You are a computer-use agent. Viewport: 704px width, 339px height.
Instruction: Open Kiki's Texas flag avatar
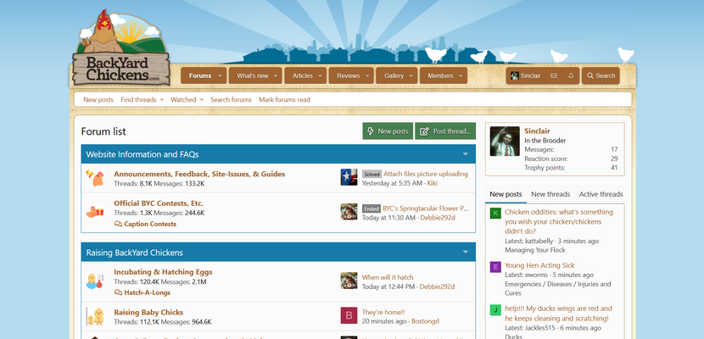coord(349,177)
